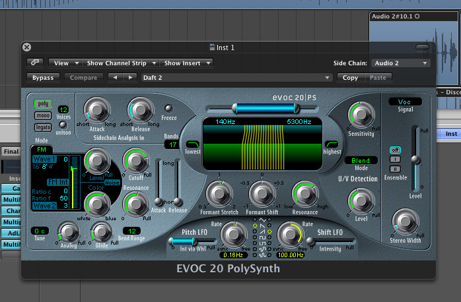Toggle the unison button

click(x=62, y=125)
